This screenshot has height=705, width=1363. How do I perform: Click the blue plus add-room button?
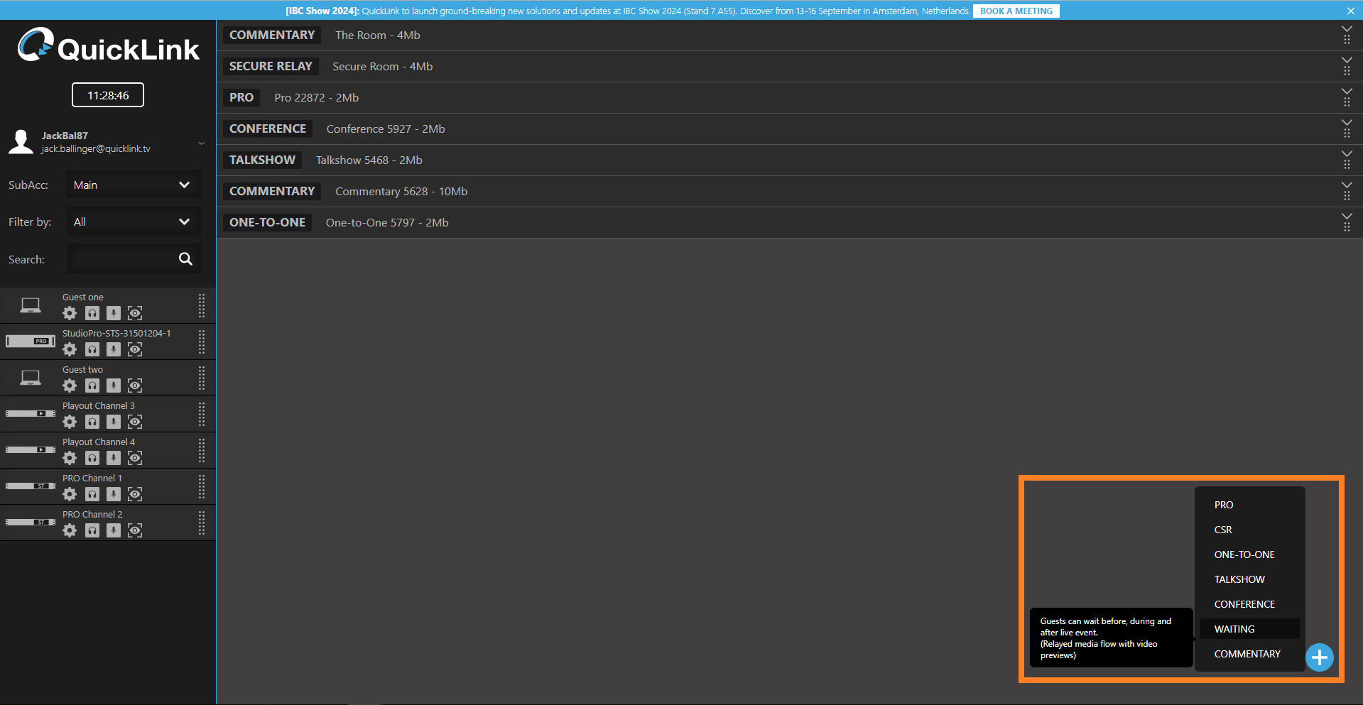click(x=1319, y=657)
